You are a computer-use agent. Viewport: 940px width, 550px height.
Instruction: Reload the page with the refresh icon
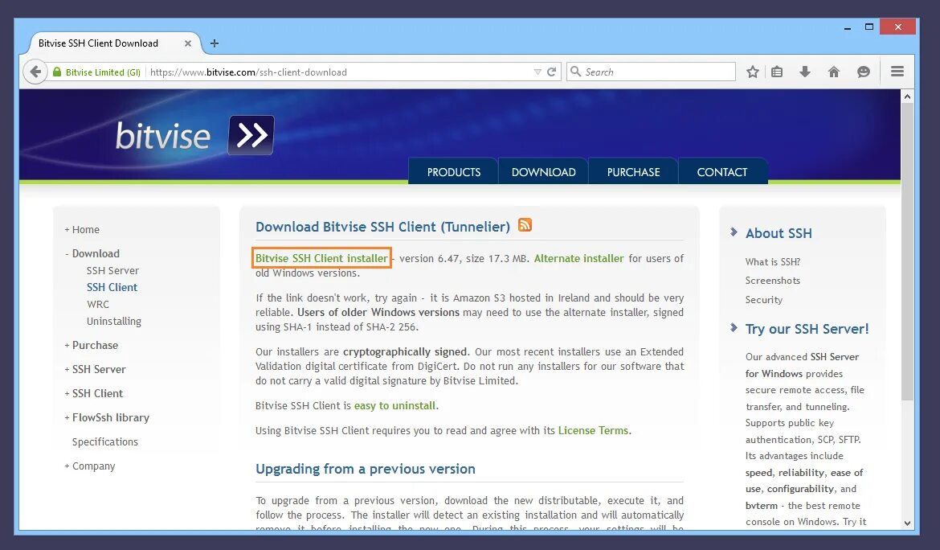[551, 72]
